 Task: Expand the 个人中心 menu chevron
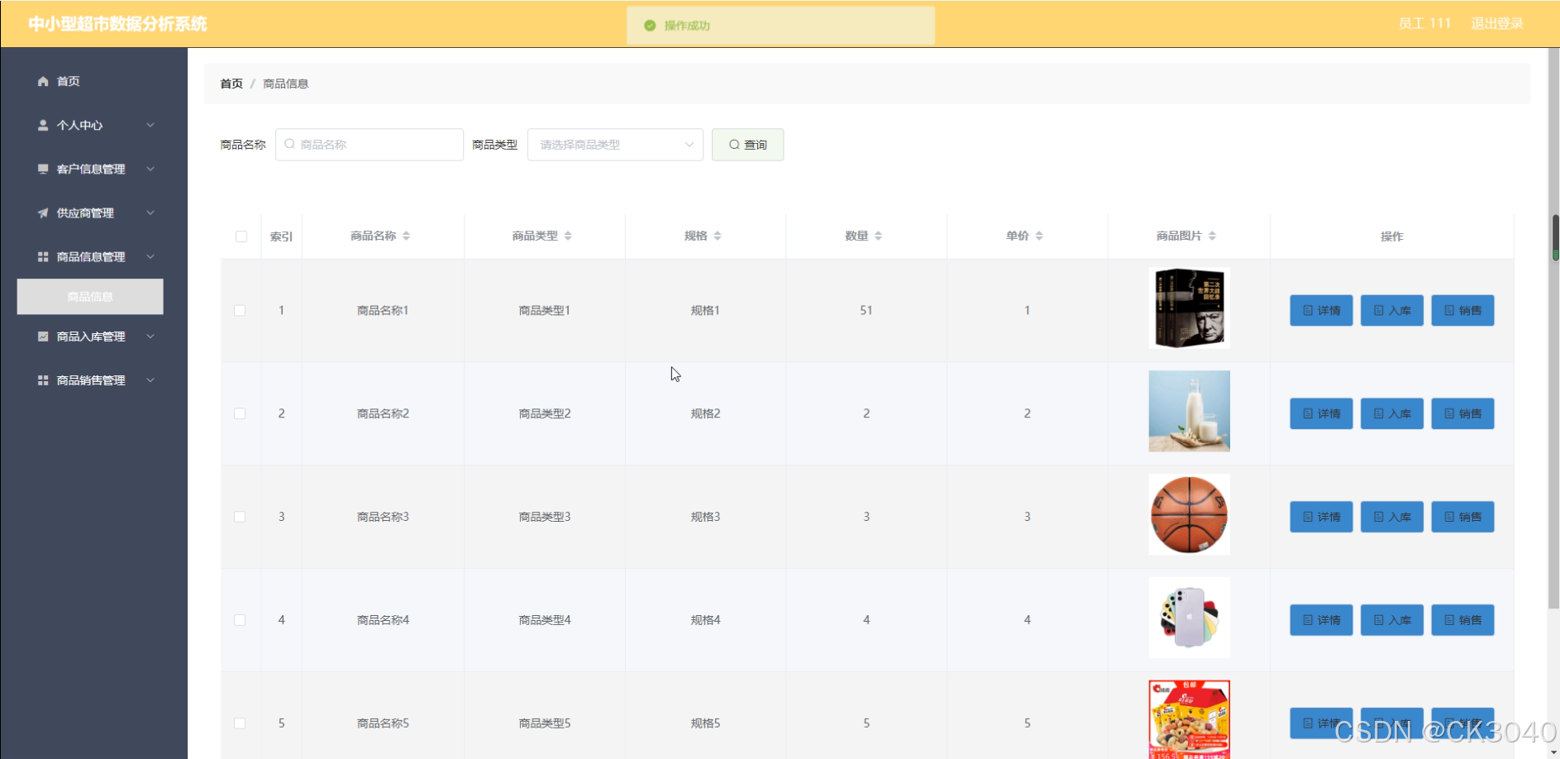tap(150, 125)
